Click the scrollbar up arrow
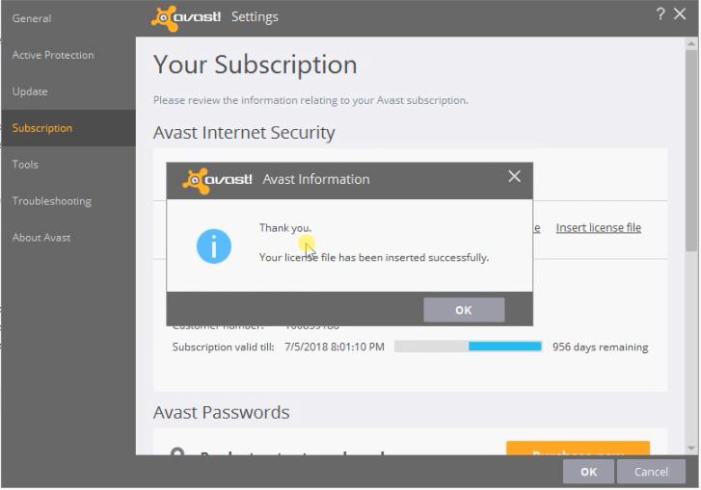Image resolution: width=701 pixels, height=490 pixels. point(691,43)
